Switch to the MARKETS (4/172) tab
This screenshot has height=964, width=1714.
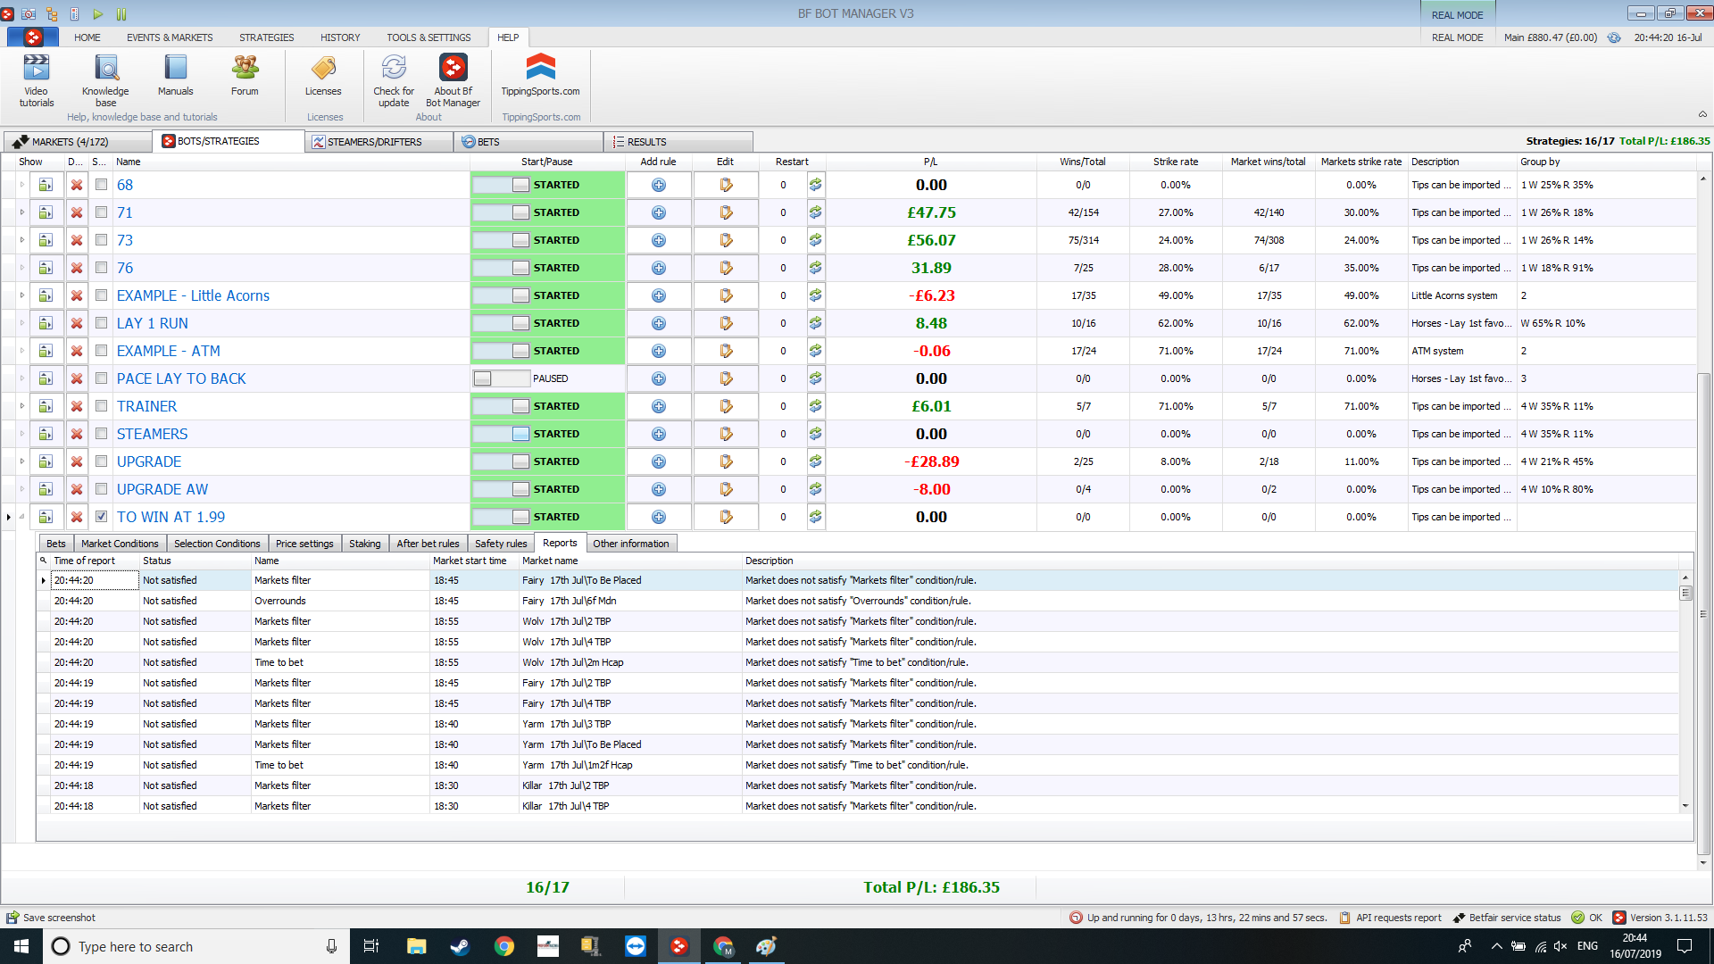tap(77, 142)
